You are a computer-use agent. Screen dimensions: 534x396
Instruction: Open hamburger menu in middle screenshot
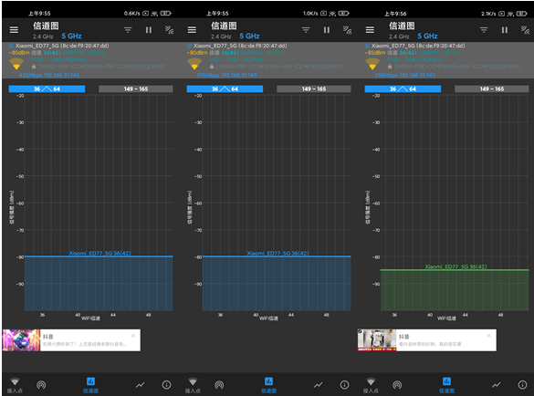coord(192,30)
